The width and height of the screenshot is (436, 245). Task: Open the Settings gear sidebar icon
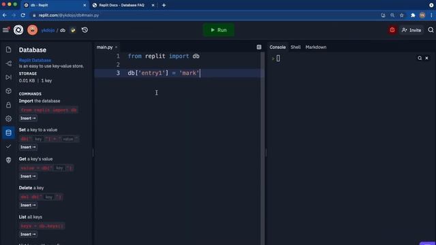point(9,118)
